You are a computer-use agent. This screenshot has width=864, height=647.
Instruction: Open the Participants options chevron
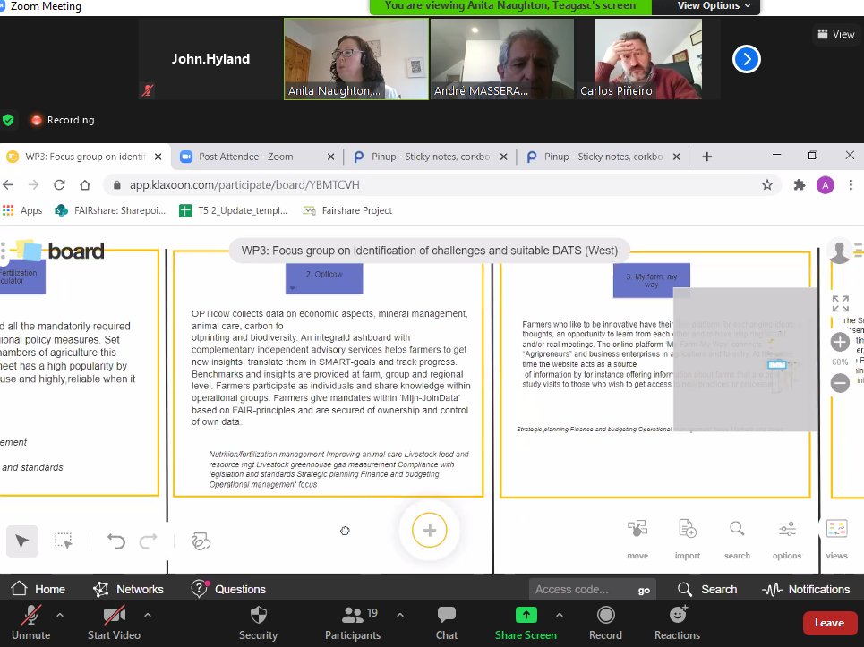point(400,614)
